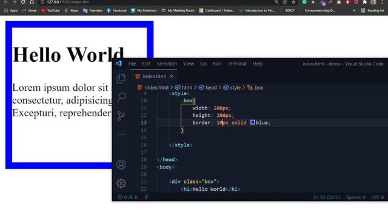
Task: Expand the html breadcrumb item
Action: click(x=184, y=87)
